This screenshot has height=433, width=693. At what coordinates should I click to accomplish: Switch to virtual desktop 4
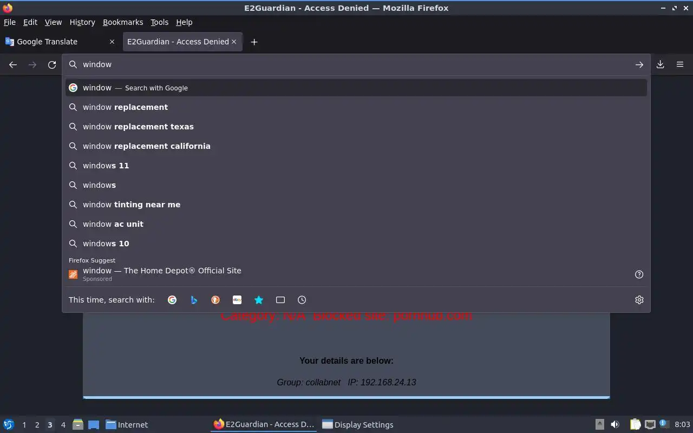point(63,425)
